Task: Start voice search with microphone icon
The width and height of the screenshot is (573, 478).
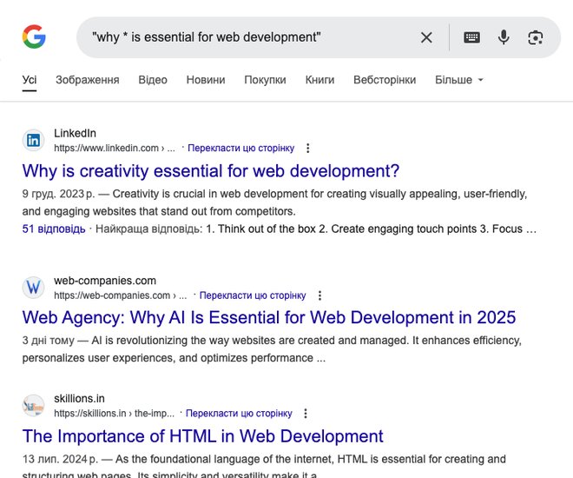Action: (x=504, y=37)
